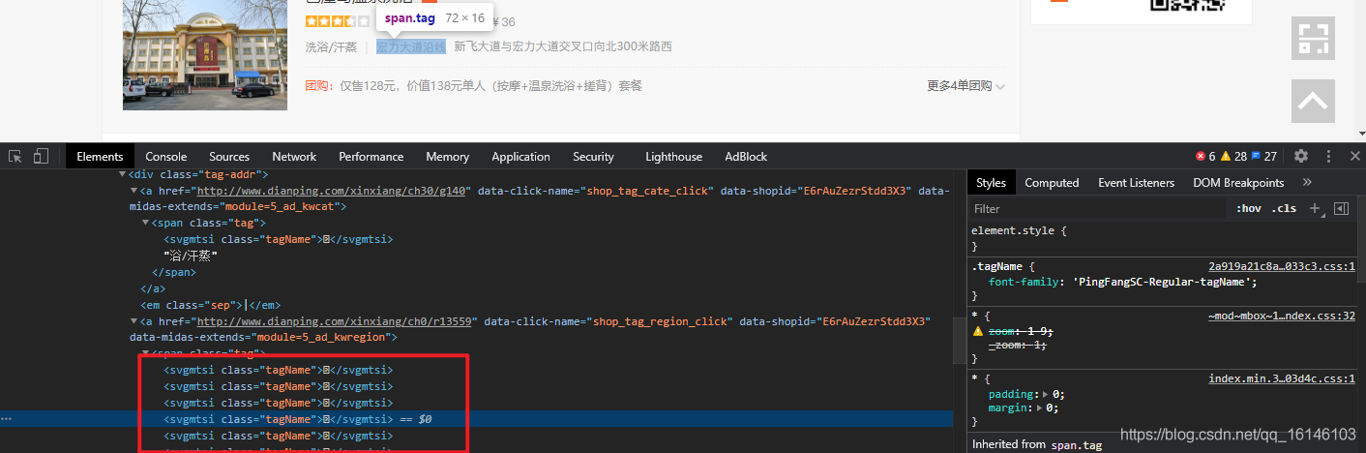
Task: Switch to the Elements tab
Action: pos(100,156)
